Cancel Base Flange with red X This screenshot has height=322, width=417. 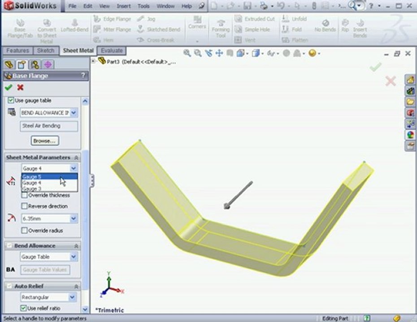click(x=20, y=87)
